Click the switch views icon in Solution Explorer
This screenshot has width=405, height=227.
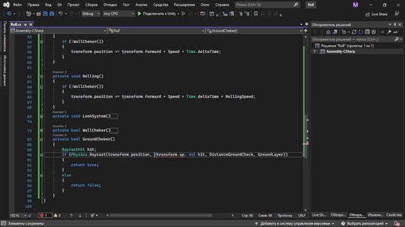pyautogui.click(x=335, y=32)
